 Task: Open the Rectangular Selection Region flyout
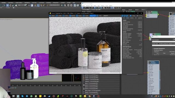[x=1, y=5]
